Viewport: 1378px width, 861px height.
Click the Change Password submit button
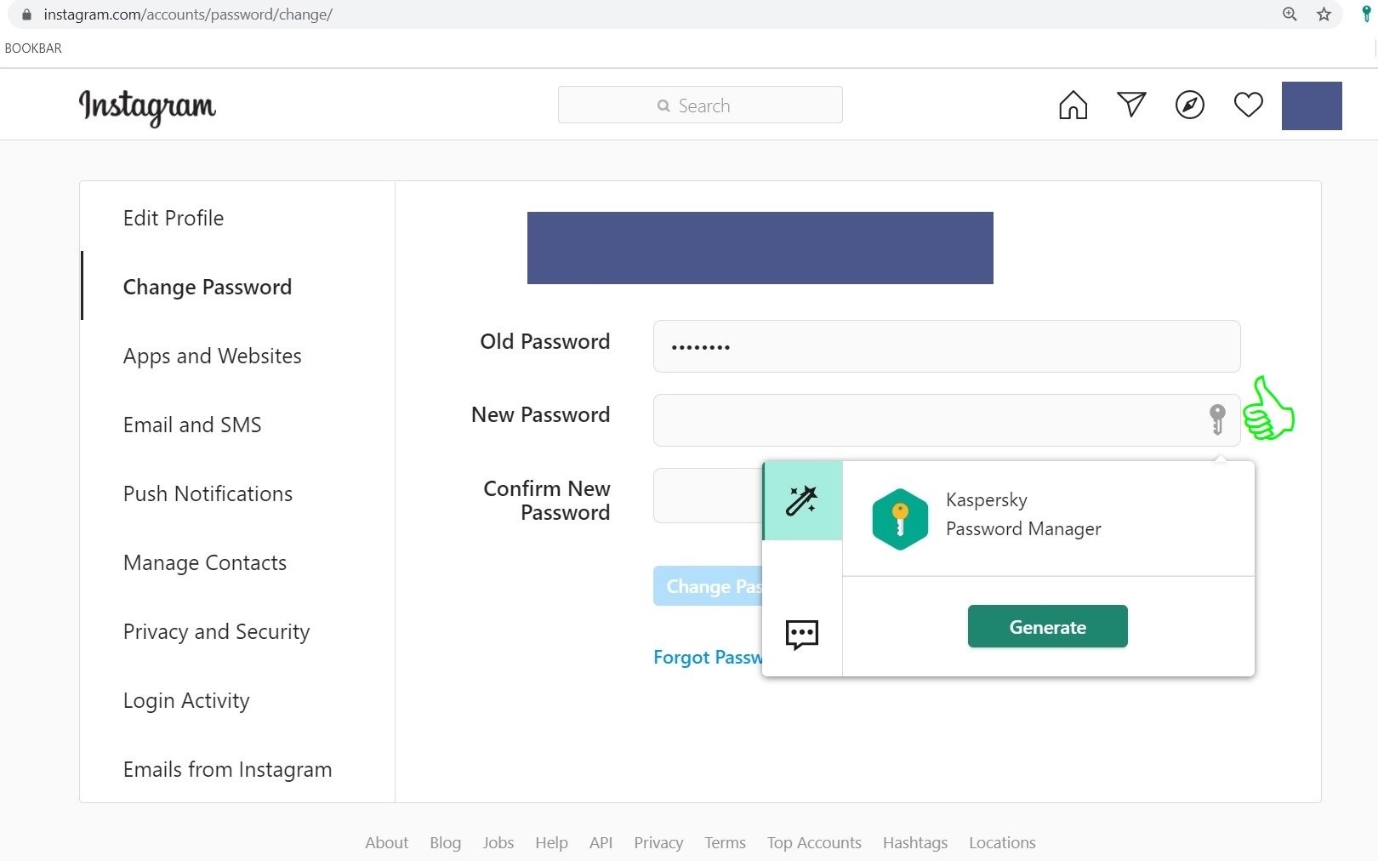point(708,586)
